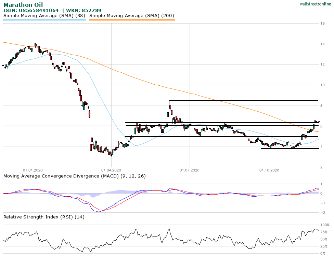
Task: Click the Marathon Oil chart title
Action: coord(23,5)
